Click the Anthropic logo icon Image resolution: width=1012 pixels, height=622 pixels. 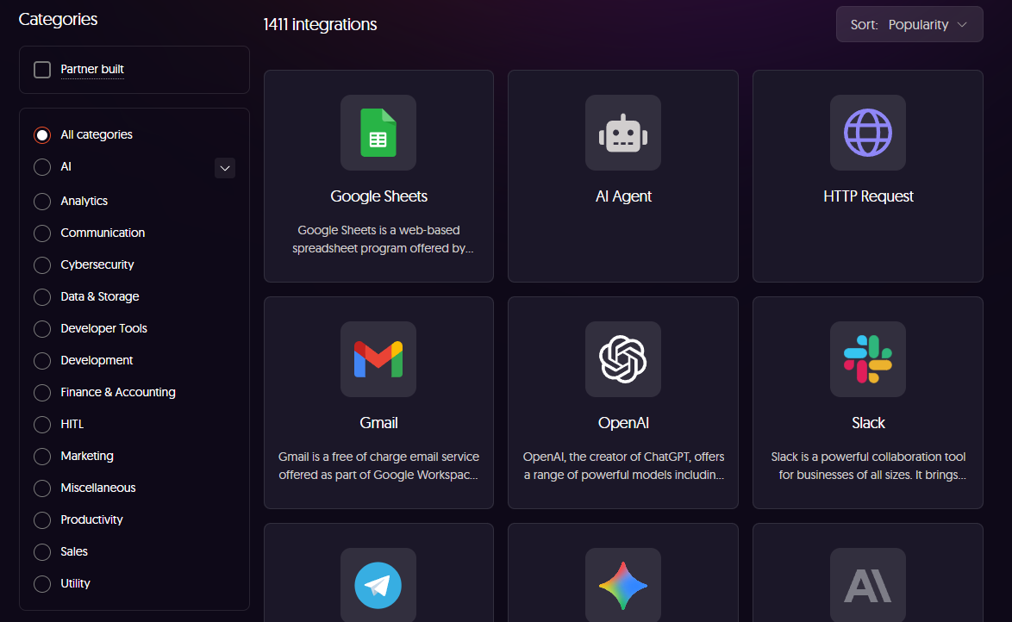click(867, 585)
